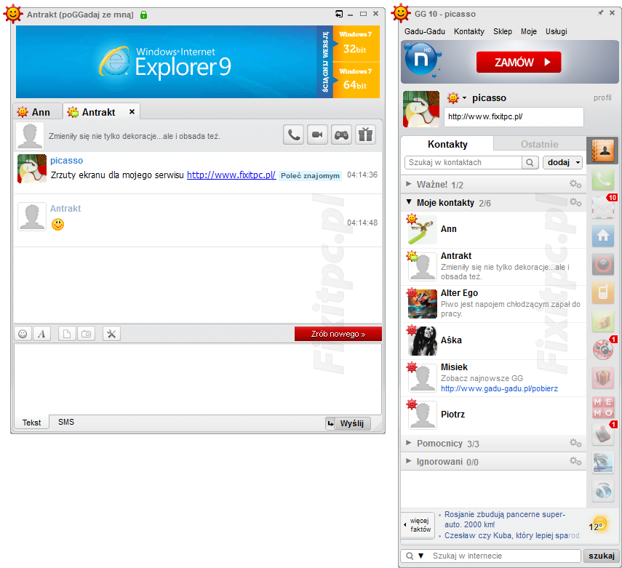Screen dimensions: 622x568
Task: Open games with the gamepad icon
Action: 341,135
